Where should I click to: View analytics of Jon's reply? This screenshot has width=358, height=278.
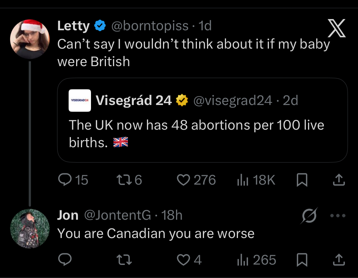pos(243,260)
